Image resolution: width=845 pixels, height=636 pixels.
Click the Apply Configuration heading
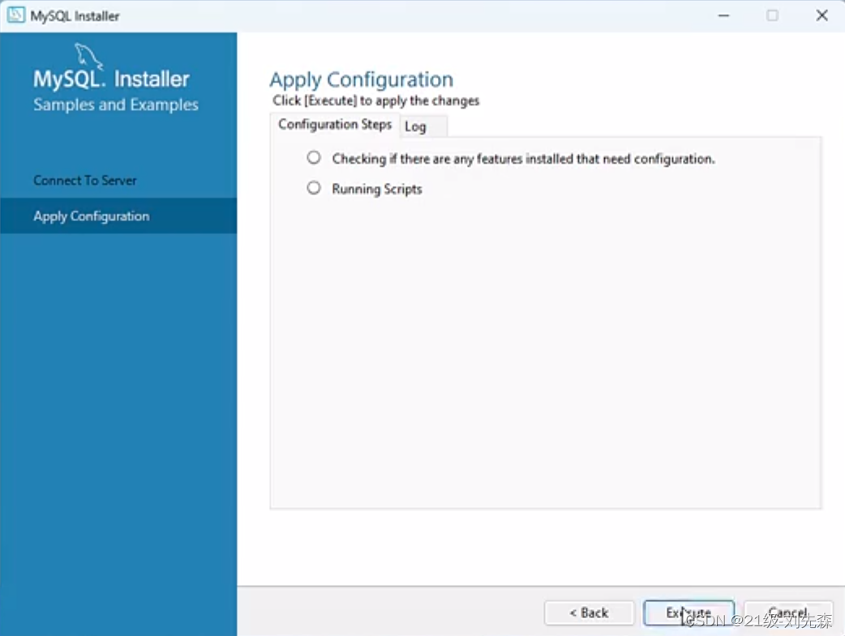[x=362, y=79]
